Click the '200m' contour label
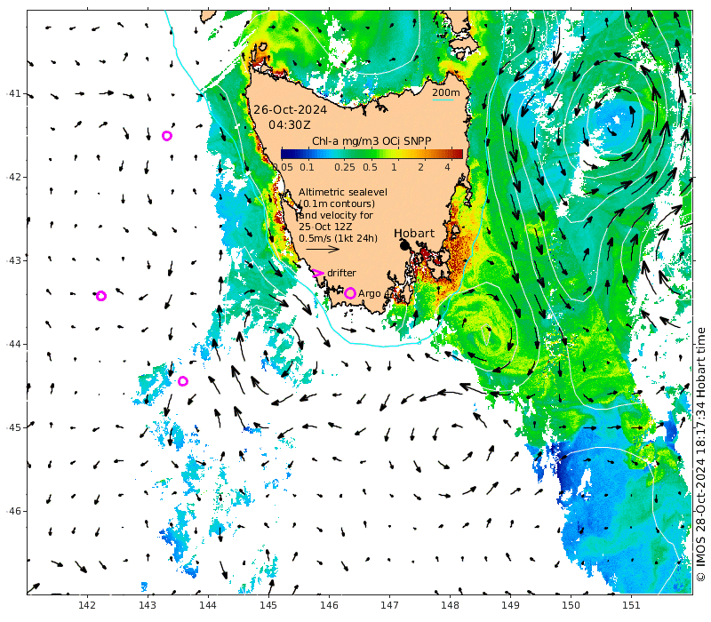 [x=446, y=93]
